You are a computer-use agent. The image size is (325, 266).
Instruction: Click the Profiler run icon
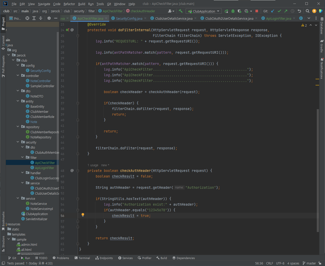click(246, 11)
